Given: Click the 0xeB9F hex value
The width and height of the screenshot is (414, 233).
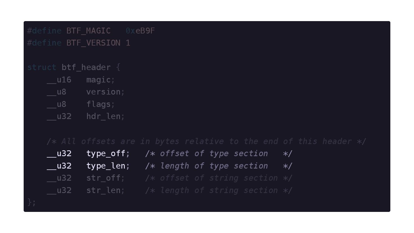Looking at the screenshot, I should pos(140,31).
